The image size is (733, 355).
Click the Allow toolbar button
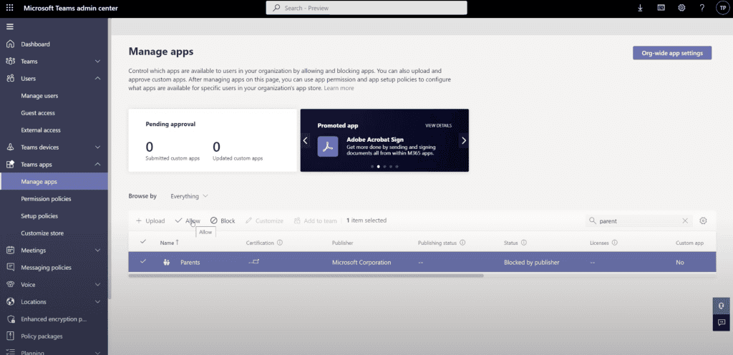point(188,220)
